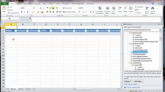
Task: Click the Insert Function fx icon
Action: [30, 18]
